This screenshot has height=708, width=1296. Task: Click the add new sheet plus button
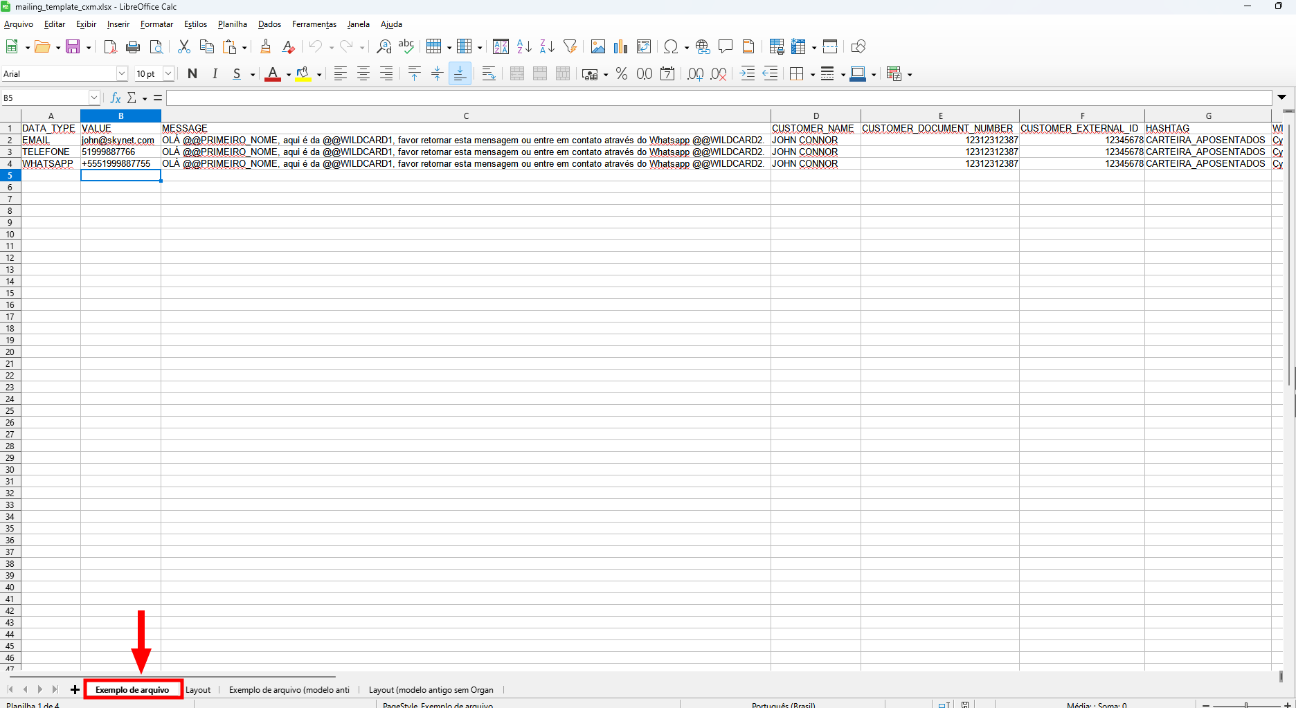pos(75,689)
